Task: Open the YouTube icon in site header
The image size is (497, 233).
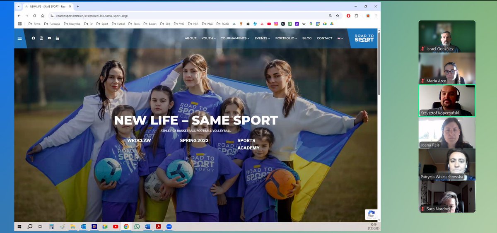Action: tap(49, 38)
